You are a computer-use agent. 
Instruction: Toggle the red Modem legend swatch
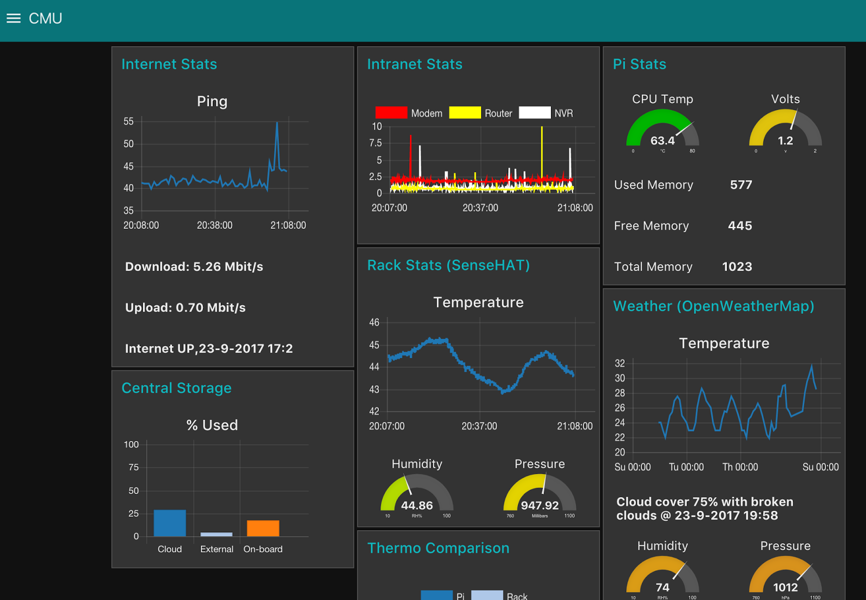[x=391, y=113]
